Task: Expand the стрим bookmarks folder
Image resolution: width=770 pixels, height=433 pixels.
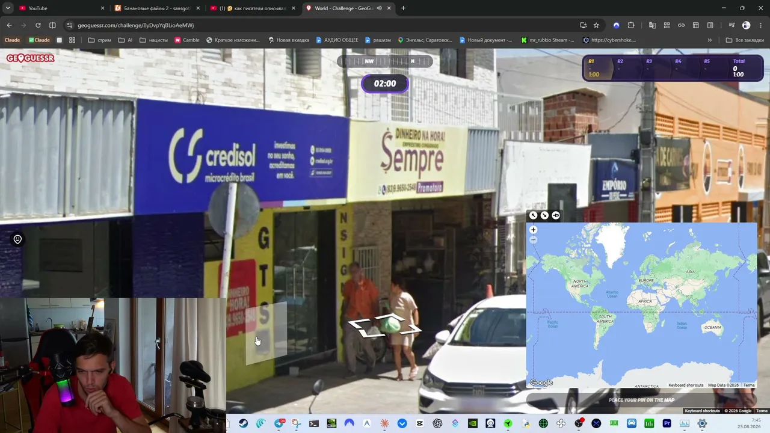Action: pos(99,40)
